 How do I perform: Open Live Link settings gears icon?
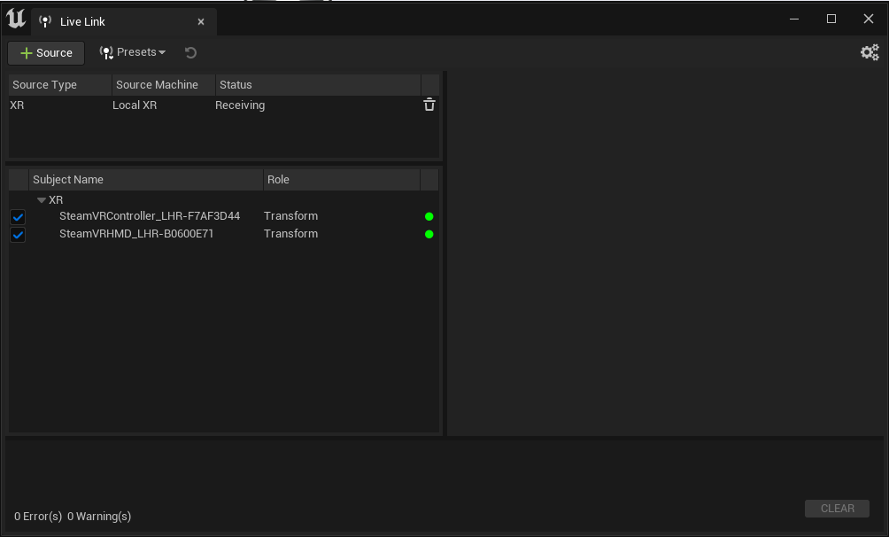point(870,53)
